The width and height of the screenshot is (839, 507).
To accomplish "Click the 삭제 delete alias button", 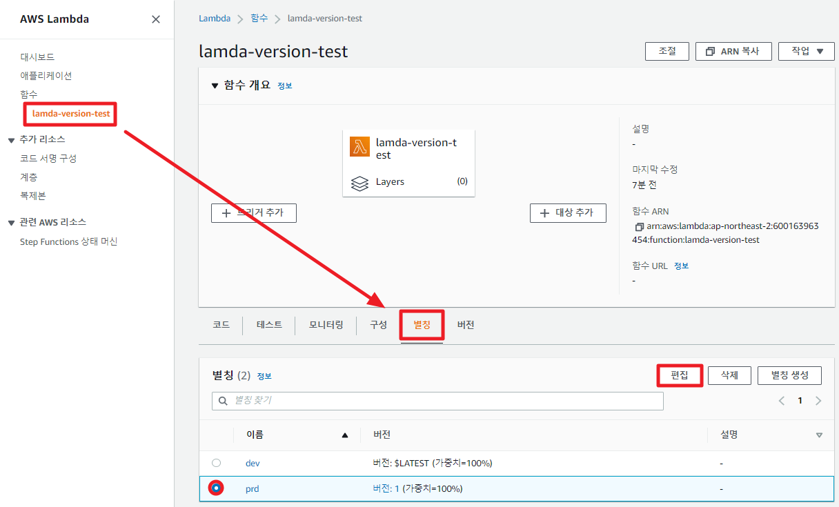I will point(730,375).
